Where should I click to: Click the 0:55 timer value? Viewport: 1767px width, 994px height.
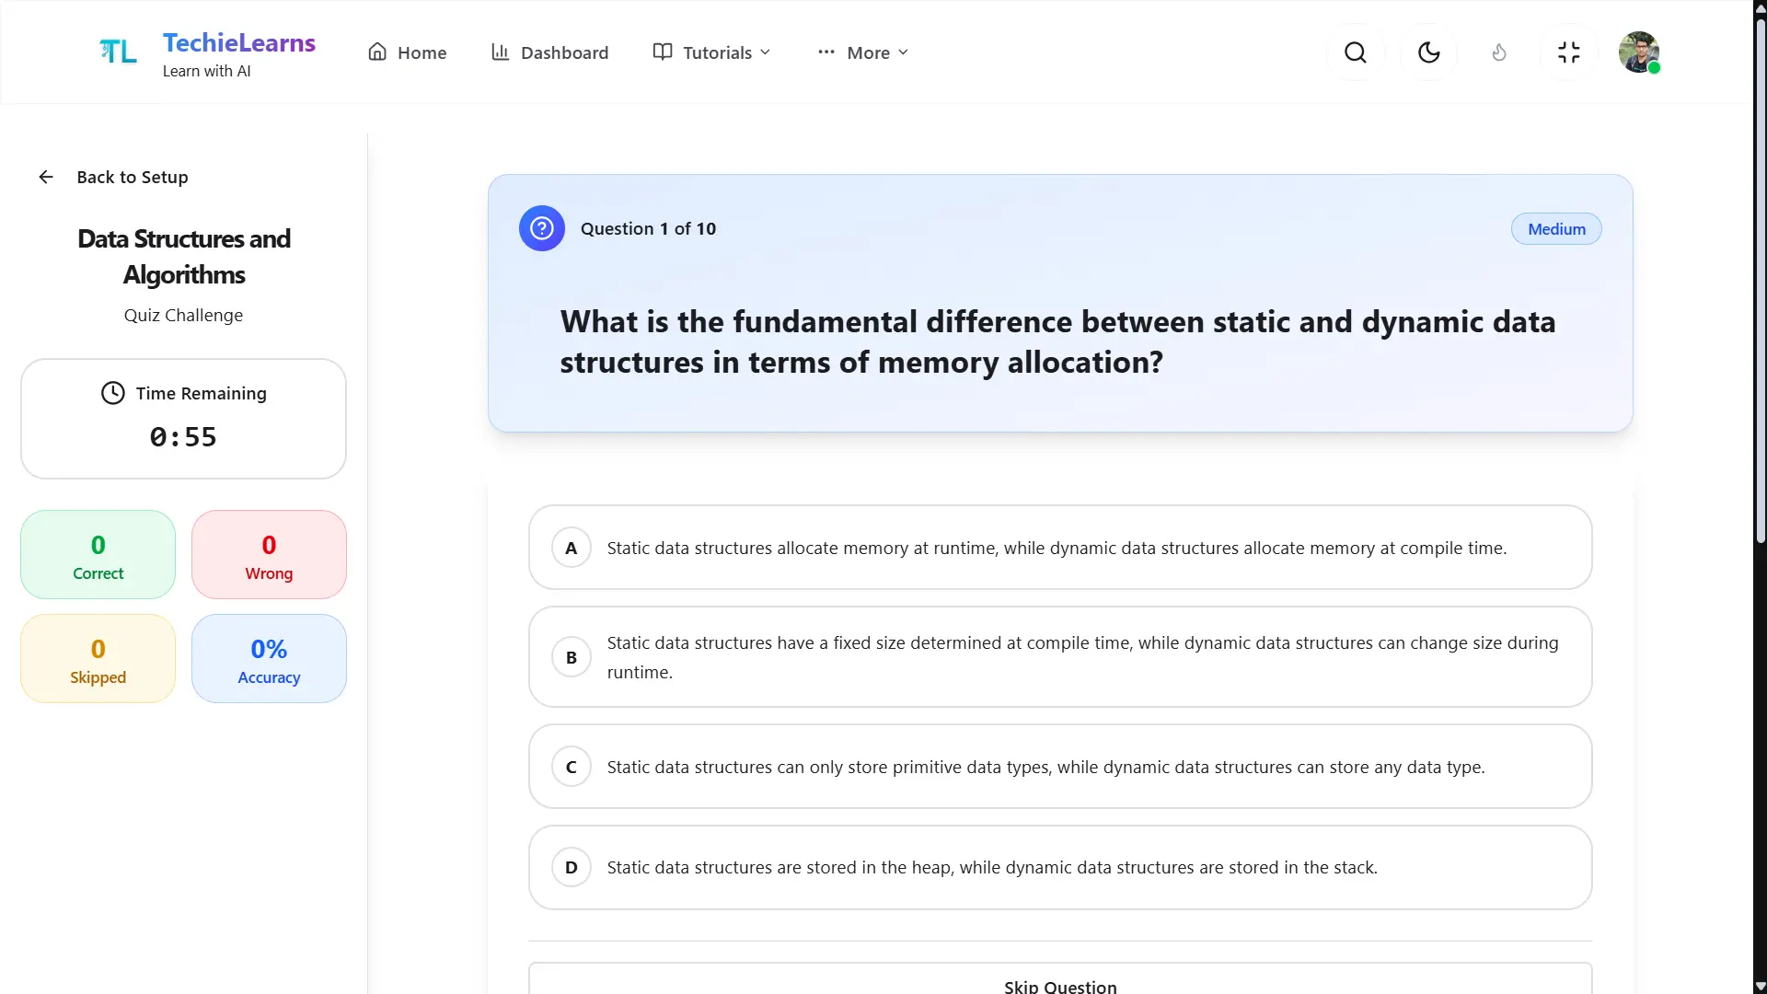click(183, 437)
